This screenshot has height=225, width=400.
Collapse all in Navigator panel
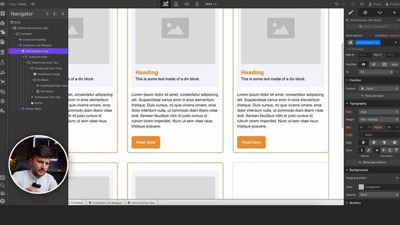(47, 14)
